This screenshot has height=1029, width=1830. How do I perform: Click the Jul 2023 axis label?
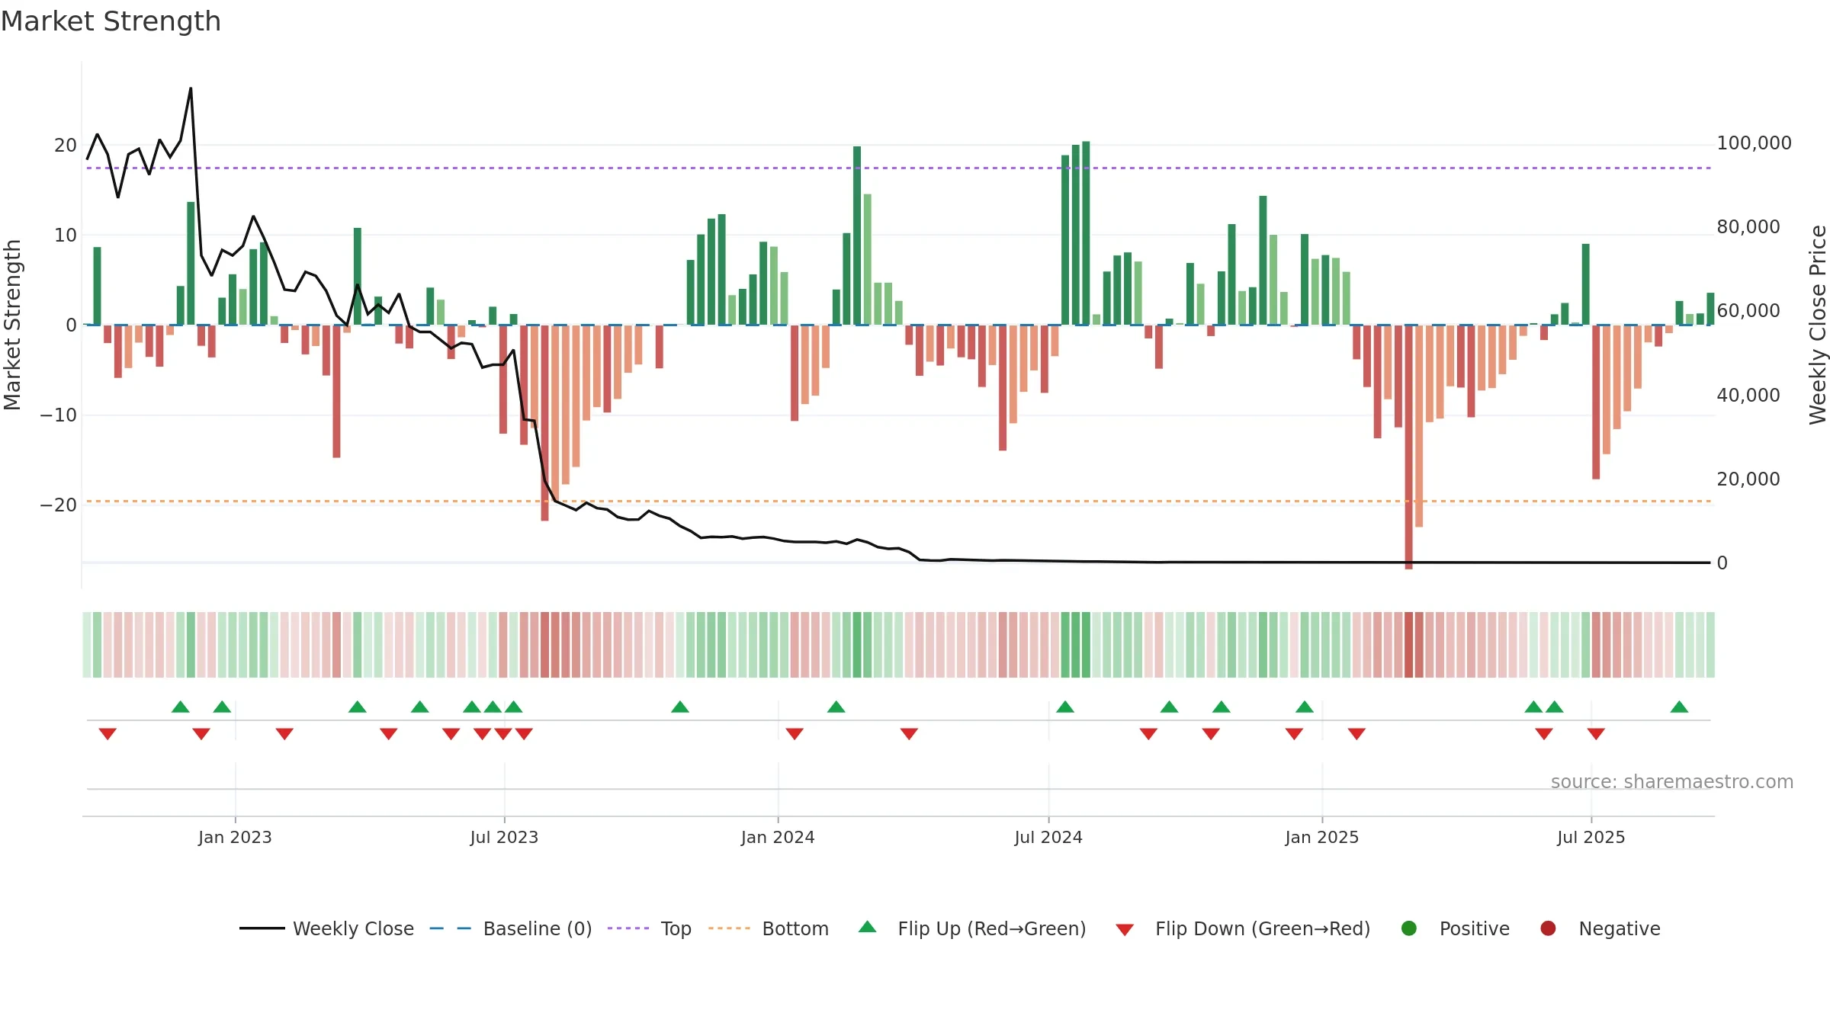click(x=504, y=837)
